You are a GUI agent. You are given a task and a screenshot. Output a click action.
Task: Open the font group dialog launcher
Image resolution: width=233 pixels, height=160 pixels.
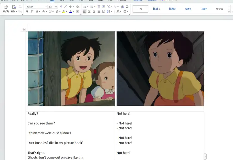tap(80, 14)
